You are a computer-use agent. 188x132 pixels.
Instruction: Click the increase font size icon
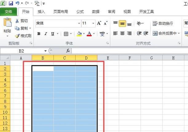coord(99,23)
